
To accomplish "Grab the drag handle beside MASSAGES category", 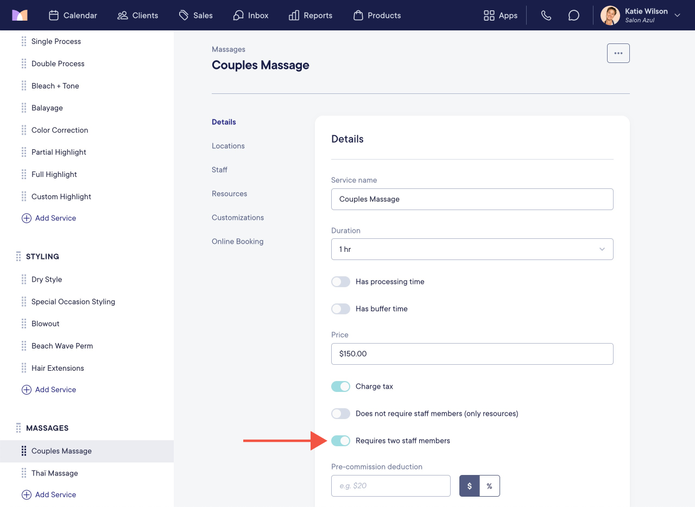I will pyautogui.click(x=18, y=428).
